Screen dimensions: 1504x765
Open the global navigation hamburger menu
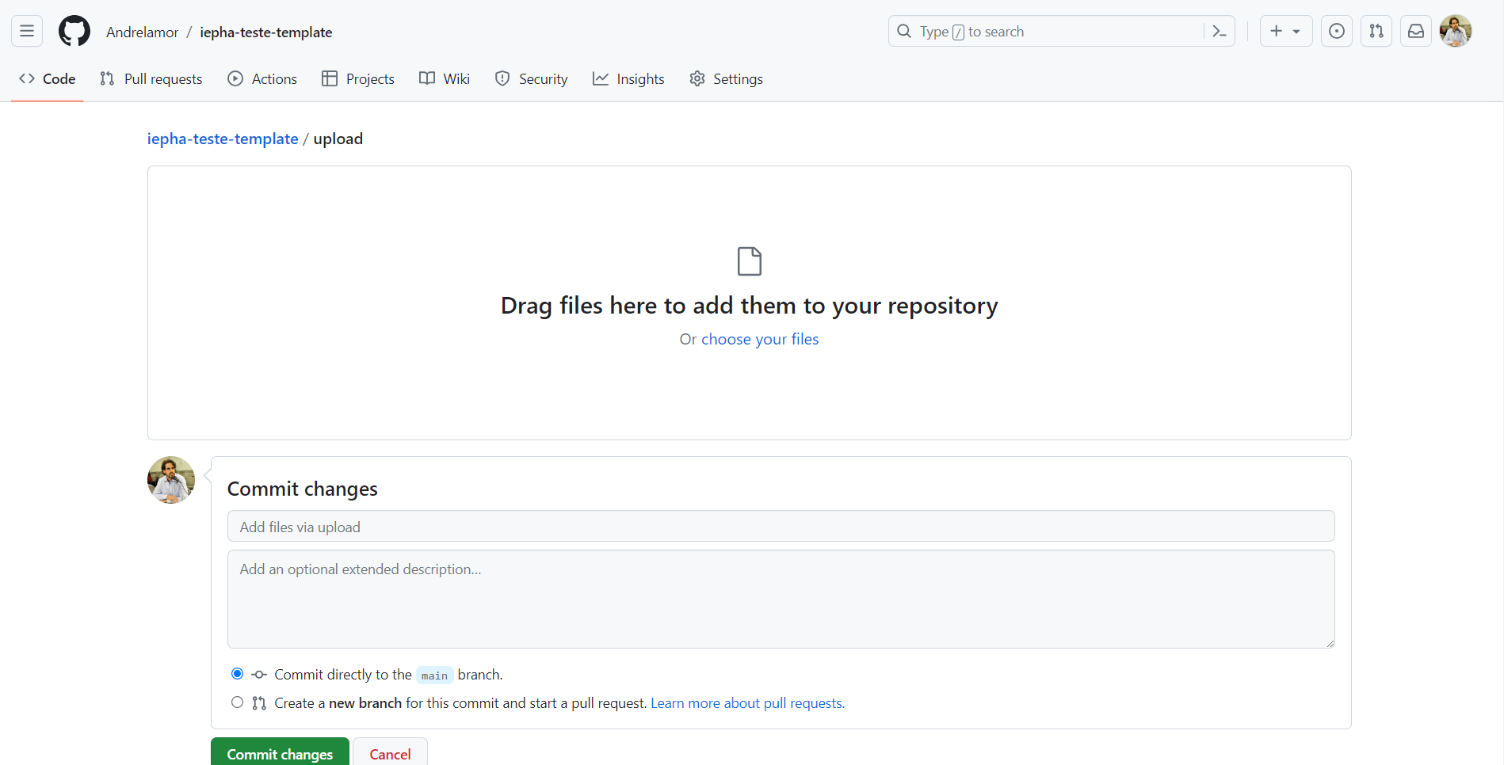pyautogui.click(x=26, y=30)
